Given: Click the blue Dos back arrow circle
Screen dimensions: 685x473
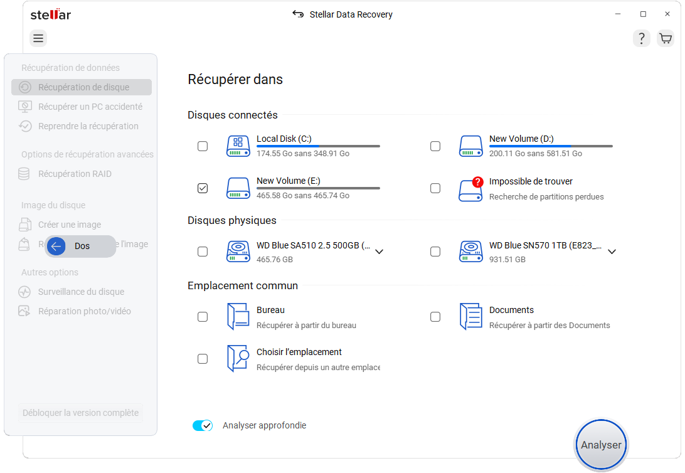Looking at the screenshot, I should tap(56, 247).
